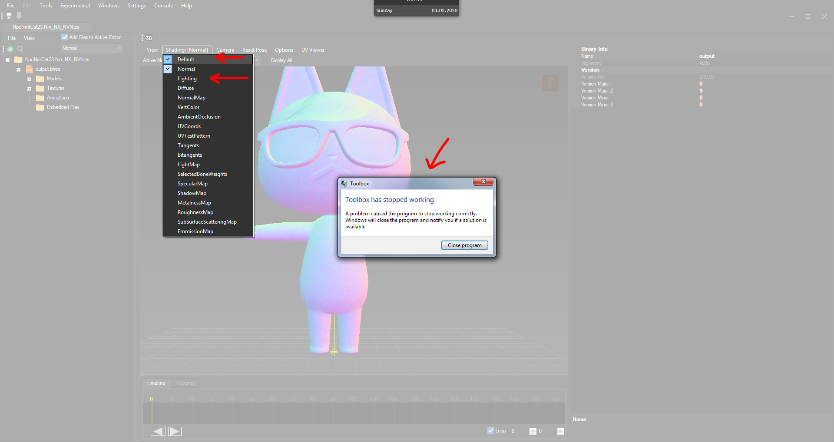834x442 pixels.
Task: Click the magnifier search icon in the file panel
Action: point(20,49)
